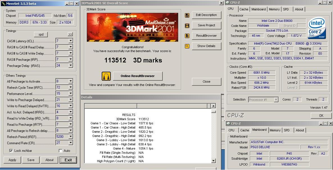Click Save Project button

(x=207, y=25)
